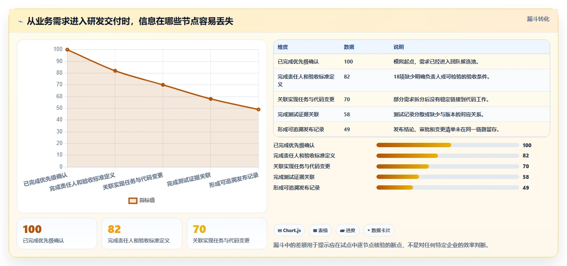
Task: Click the 进度 chip icon
Action: pos(342,230)
